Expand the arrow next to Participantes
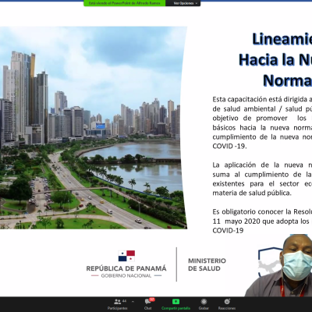Screen dimensions: 312x312 (133, 302)
